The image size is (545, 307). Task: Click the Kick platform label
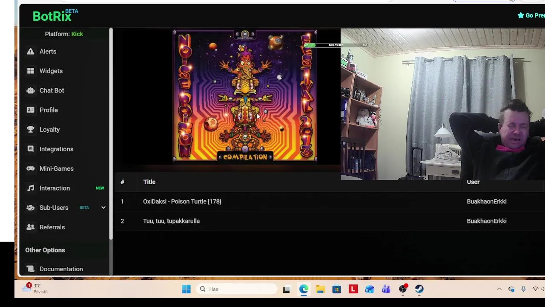(77, 34)
